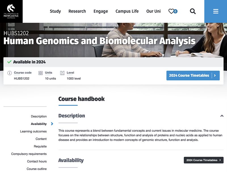The height and width of the screenshot is (172, 227).
Task: Click the Units icon
Action: 41,73
